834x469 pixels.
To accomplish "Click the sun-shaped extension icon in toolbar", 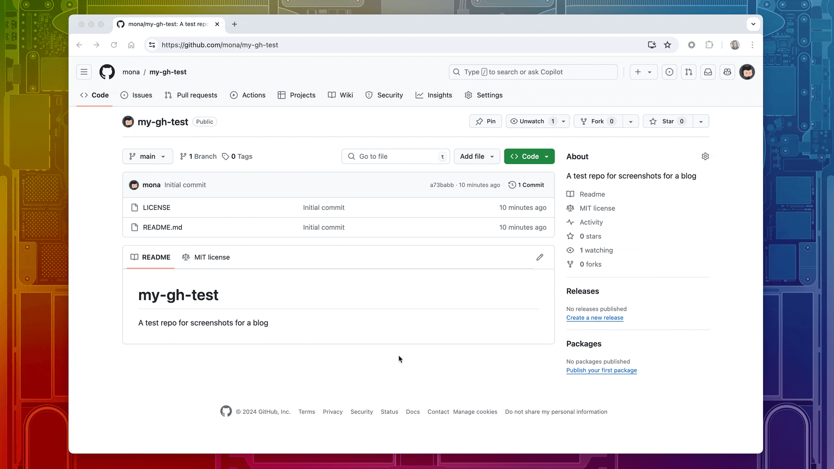I will 692,45.
